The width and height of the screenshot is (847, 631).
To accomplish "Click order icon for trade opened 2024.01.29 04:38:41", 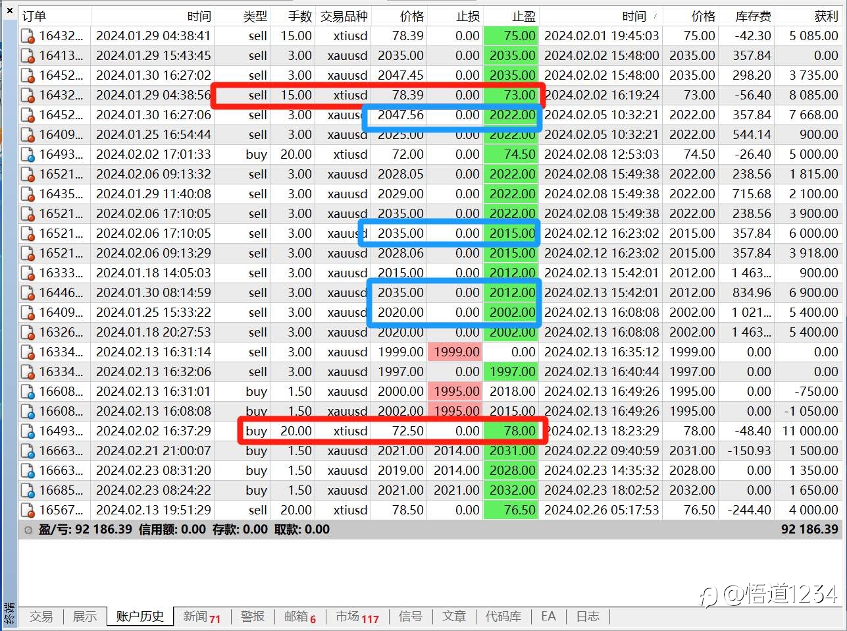I will (x=28, y=36).
